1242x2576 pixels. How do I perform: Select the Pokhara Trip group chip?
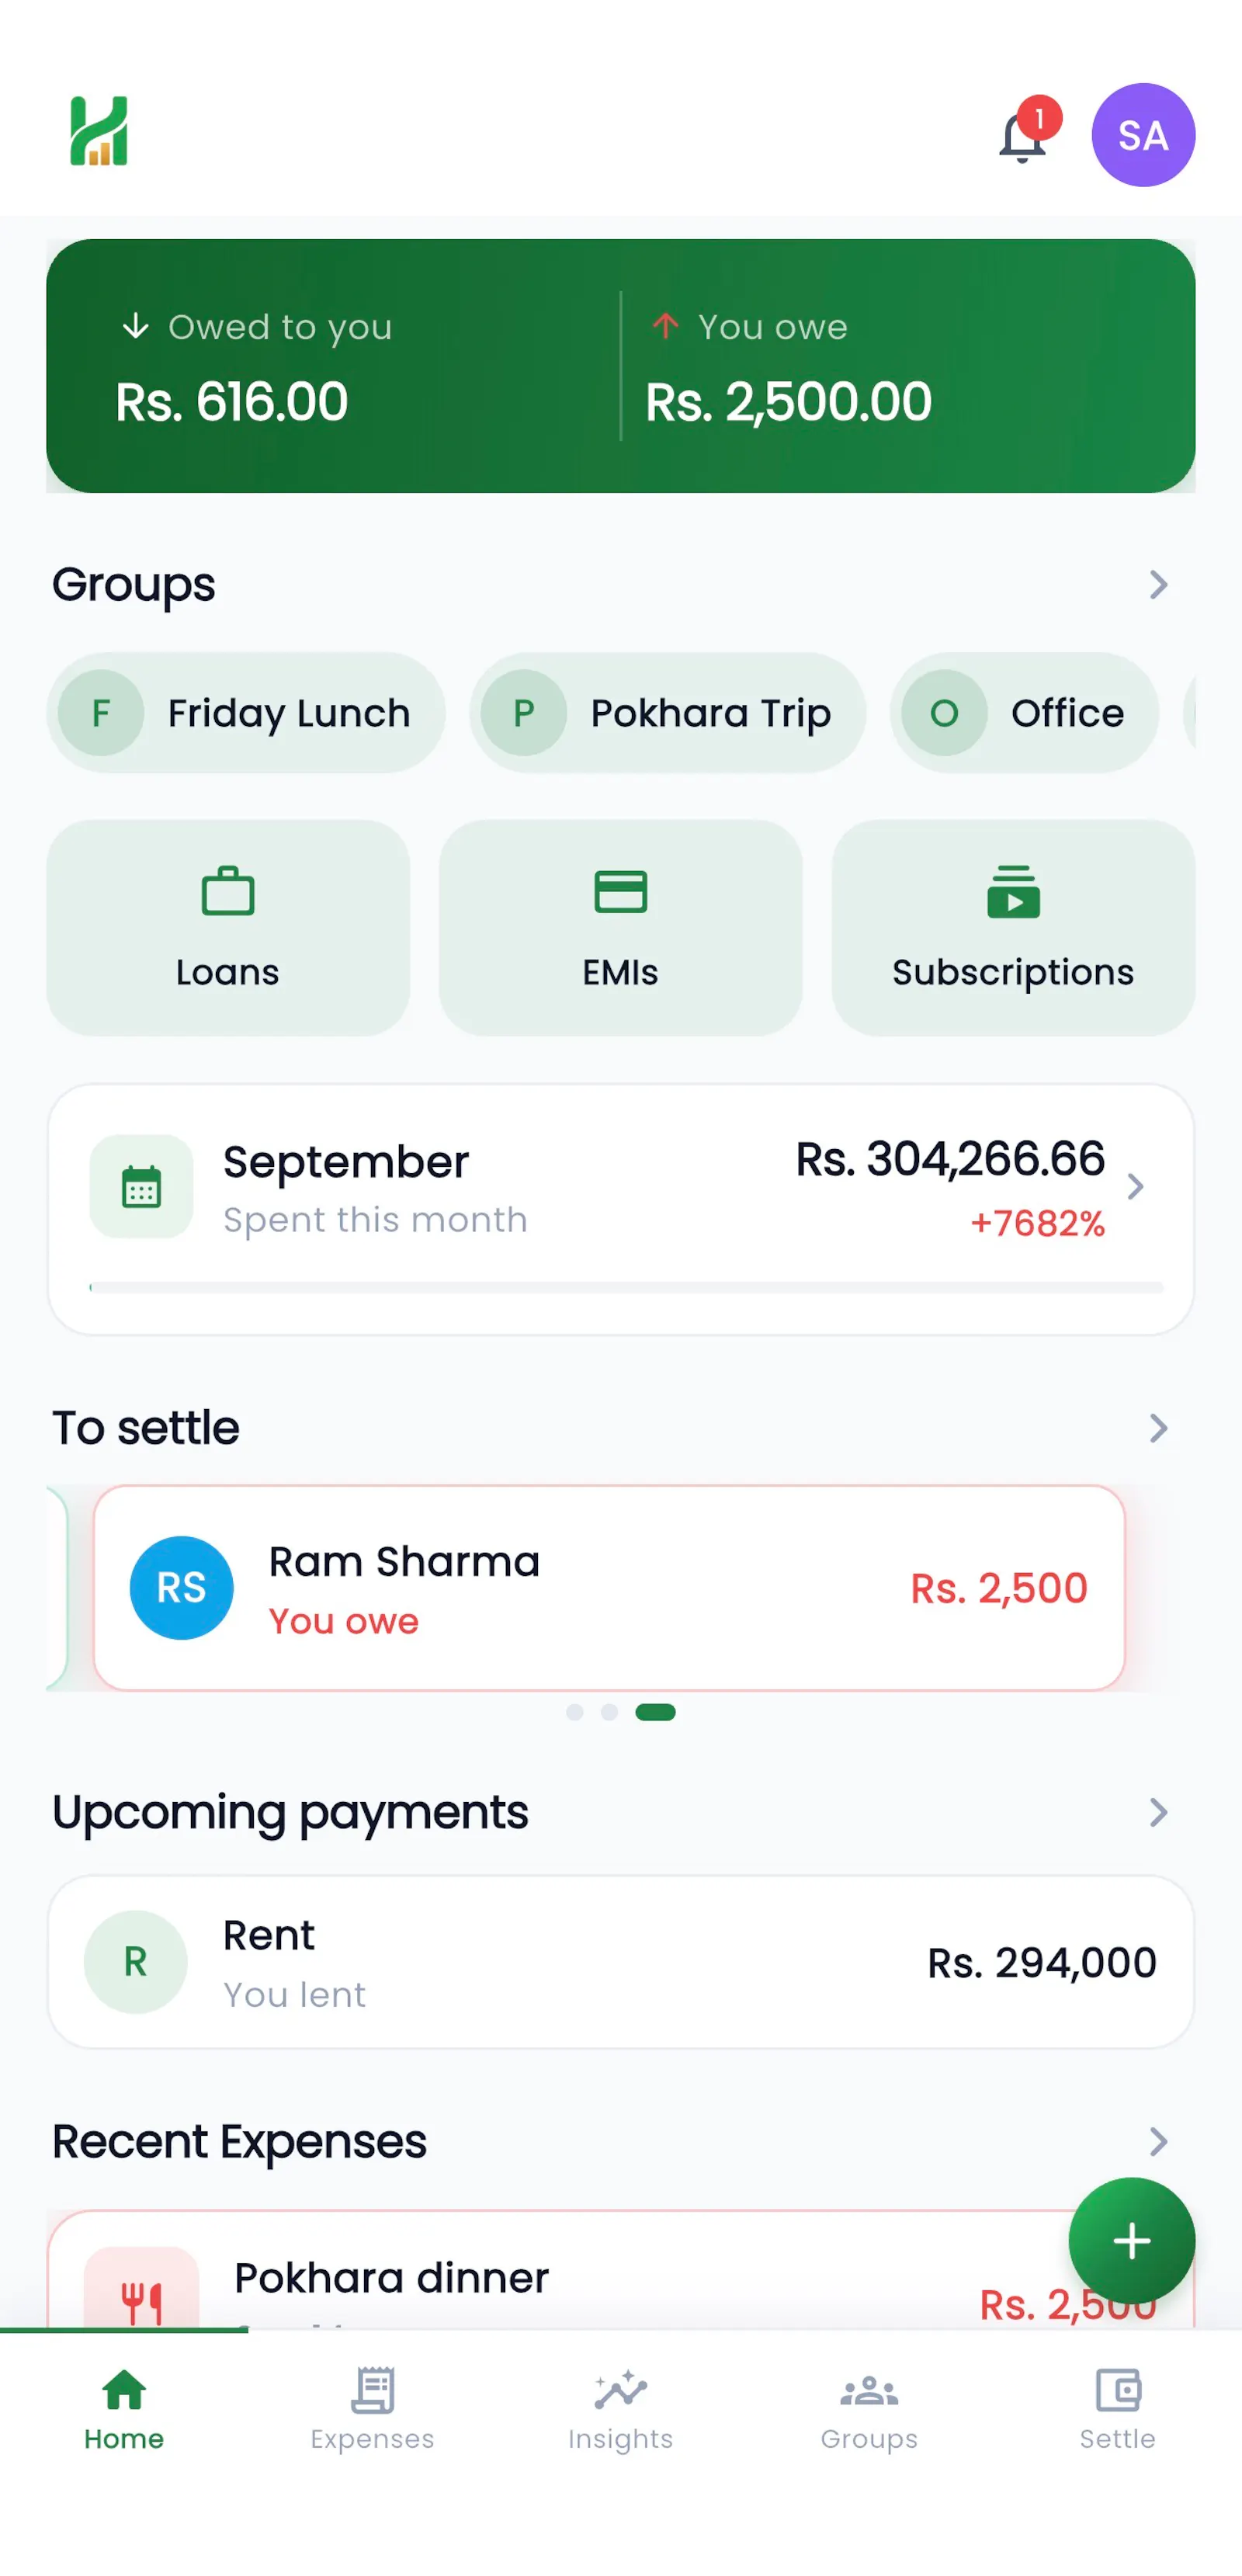point(668,713)
